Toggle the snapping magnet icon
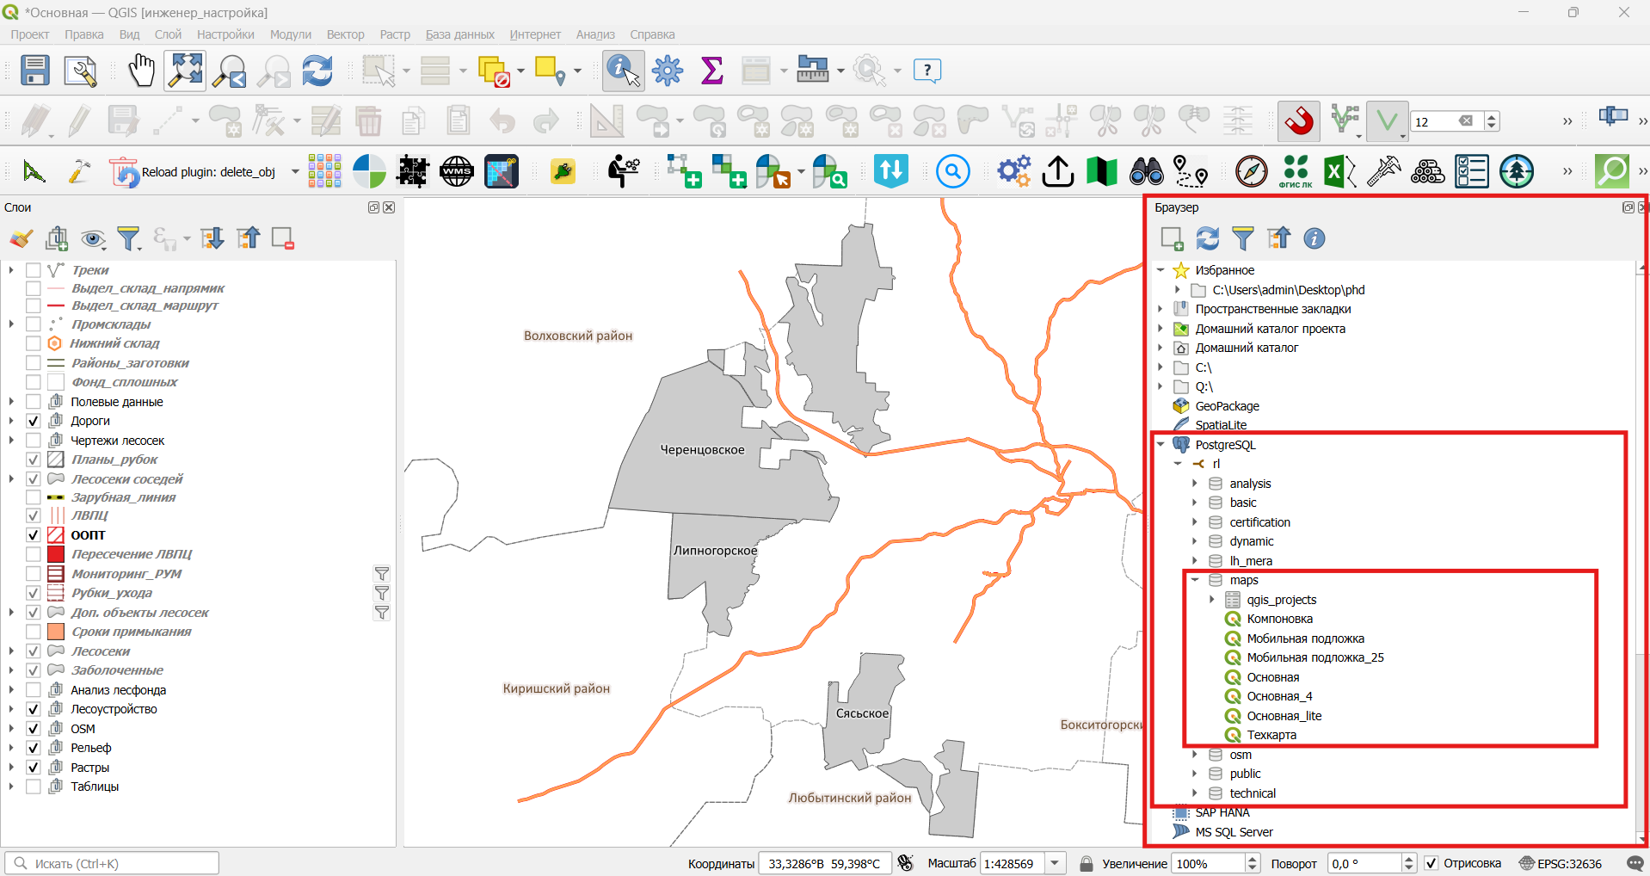 point(1299,121)
